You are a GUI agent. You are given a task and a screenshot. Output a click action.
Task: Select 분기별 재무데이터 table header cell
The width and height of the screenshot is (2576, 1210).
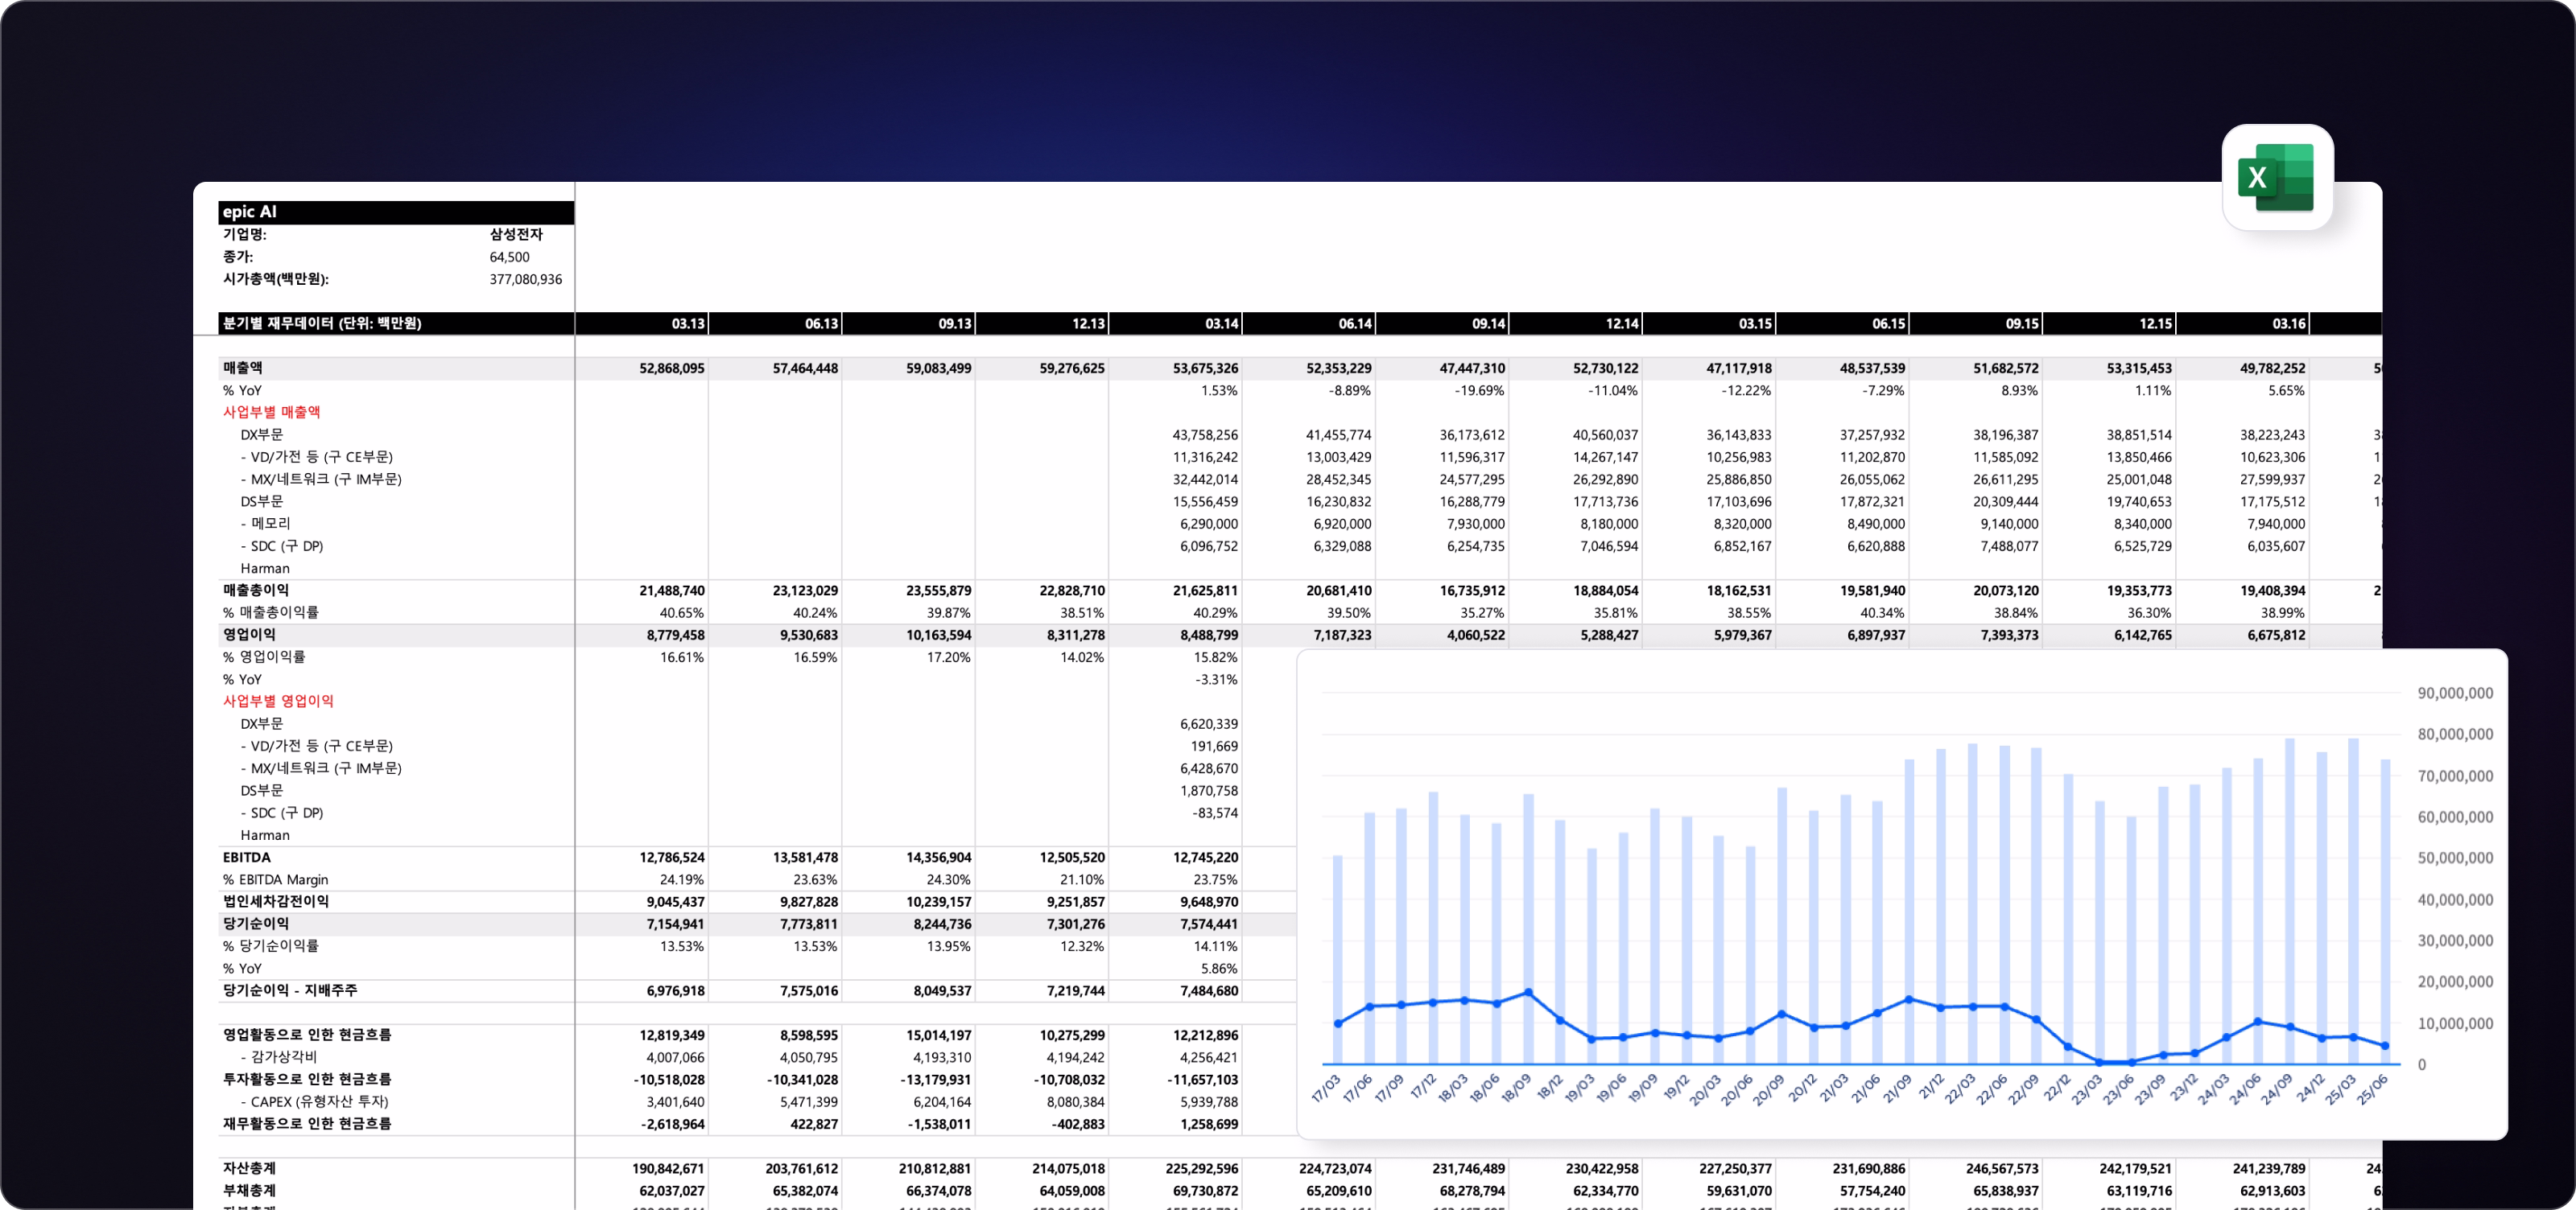tap(322, 323)
